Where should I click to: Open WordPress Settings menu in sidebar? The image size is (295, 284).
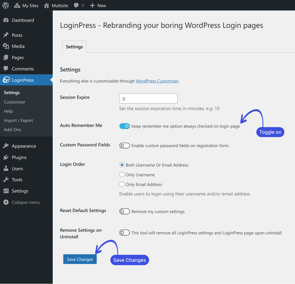[x=26, y=191]
